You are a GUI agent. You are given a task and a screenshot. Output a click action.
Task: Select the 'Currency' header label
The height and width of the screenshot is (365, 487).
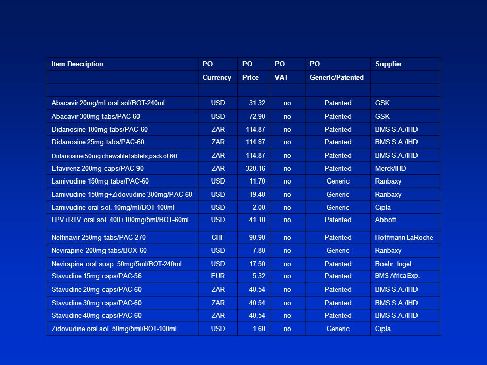[x=217, y=77]
